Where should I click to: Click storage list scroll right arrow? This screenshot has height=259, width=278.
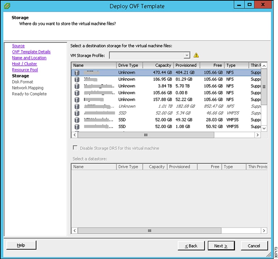click(258, 135)
